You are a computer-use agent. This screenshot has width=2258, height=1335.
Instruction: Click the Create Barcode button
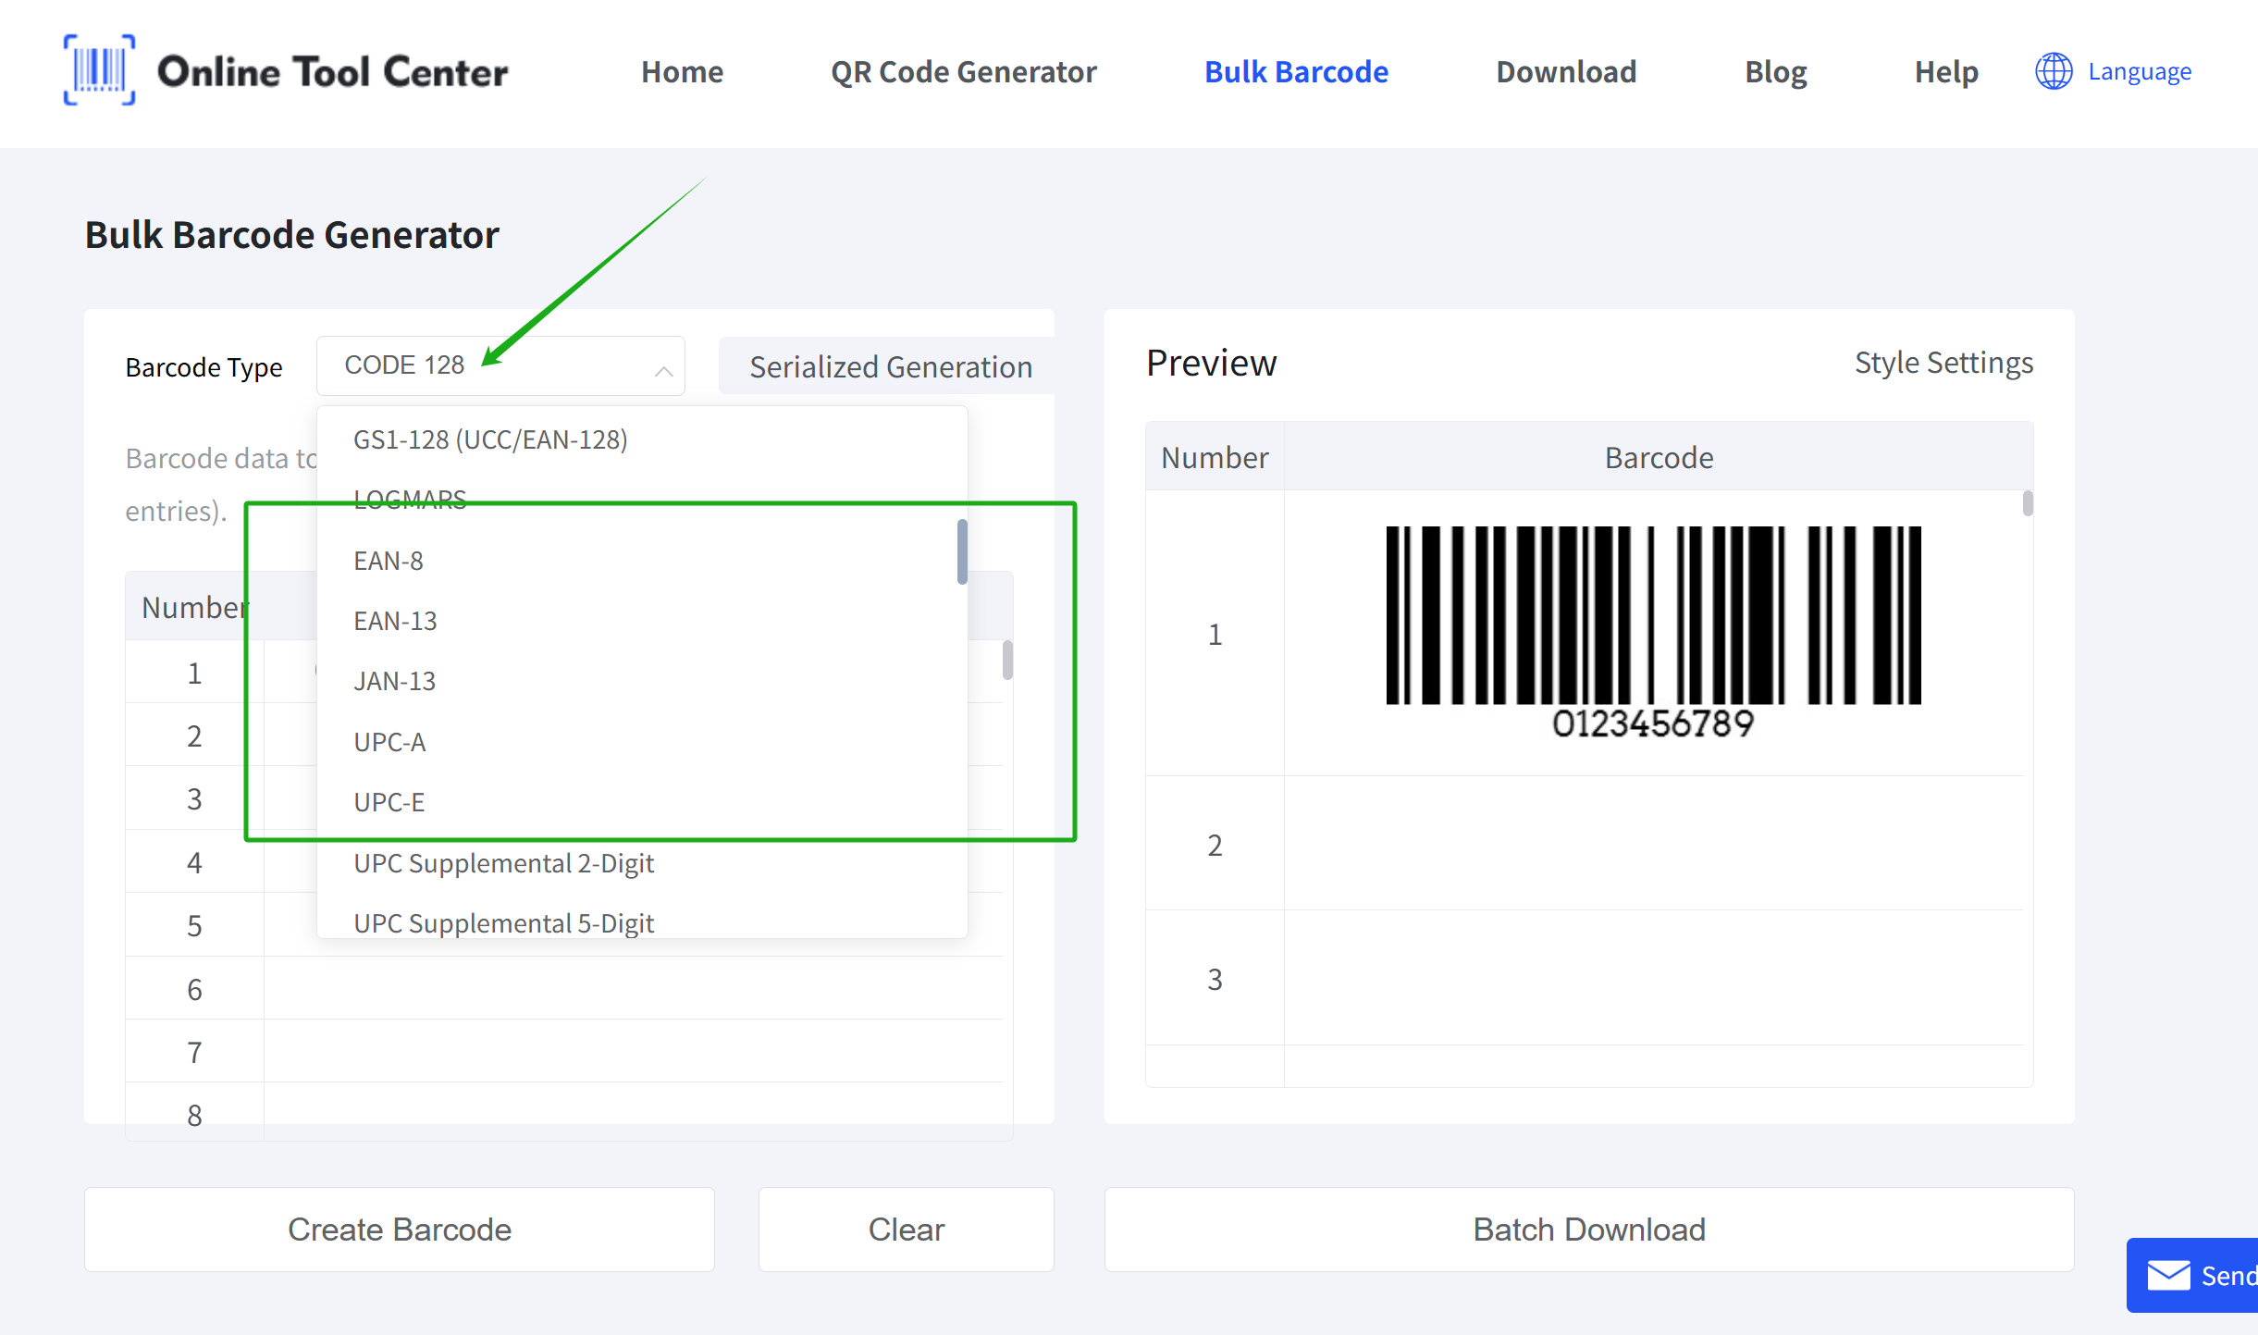[400, 1229]
